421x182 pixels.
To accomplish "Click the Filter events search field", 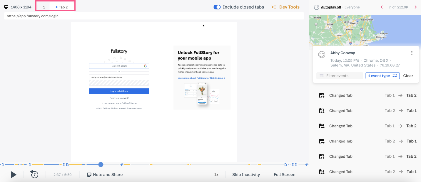I will tap(340, 76).
